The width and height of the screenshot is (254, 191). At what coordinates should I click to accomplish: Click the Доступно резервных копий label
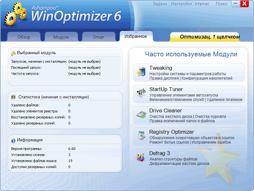pyautogui.click(x=34, y=167)
